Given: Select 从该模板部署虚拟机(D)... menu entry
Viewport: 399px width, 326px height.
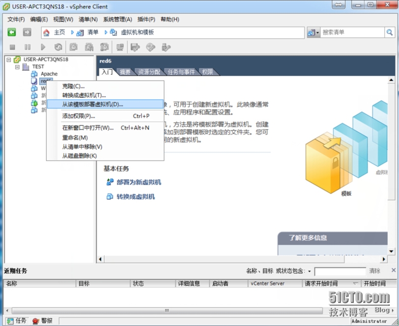Looking at the screenshot, I should click(x=105, y=104).
